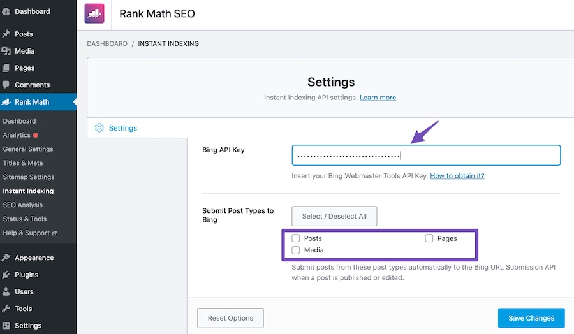Enable the Posts checkbox
Image resolution: width=574 pixels, height=334 pixels.
point(296,238)
